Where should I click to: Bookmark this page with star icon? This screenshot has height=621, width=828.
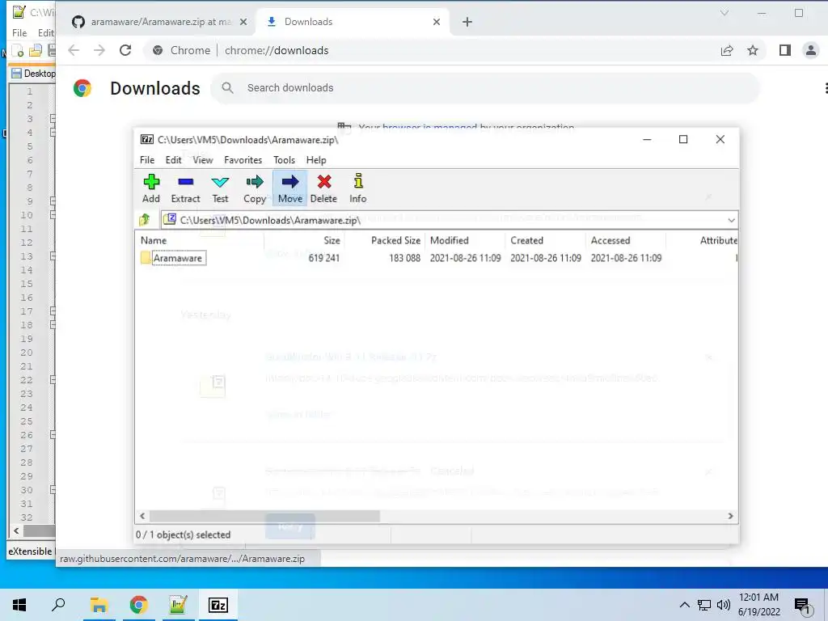pyautogui.click(x=753, y=51)
